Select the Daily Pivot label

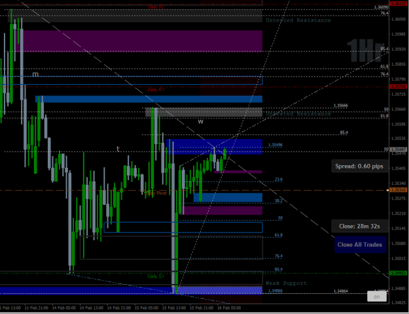coord(156,193)
